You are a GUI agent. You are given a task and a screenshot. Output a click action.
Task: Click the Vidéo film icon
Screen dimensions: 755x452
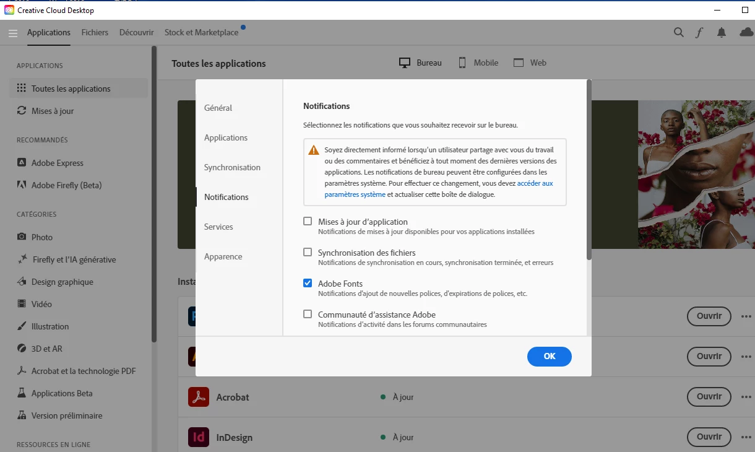[22, 304]
